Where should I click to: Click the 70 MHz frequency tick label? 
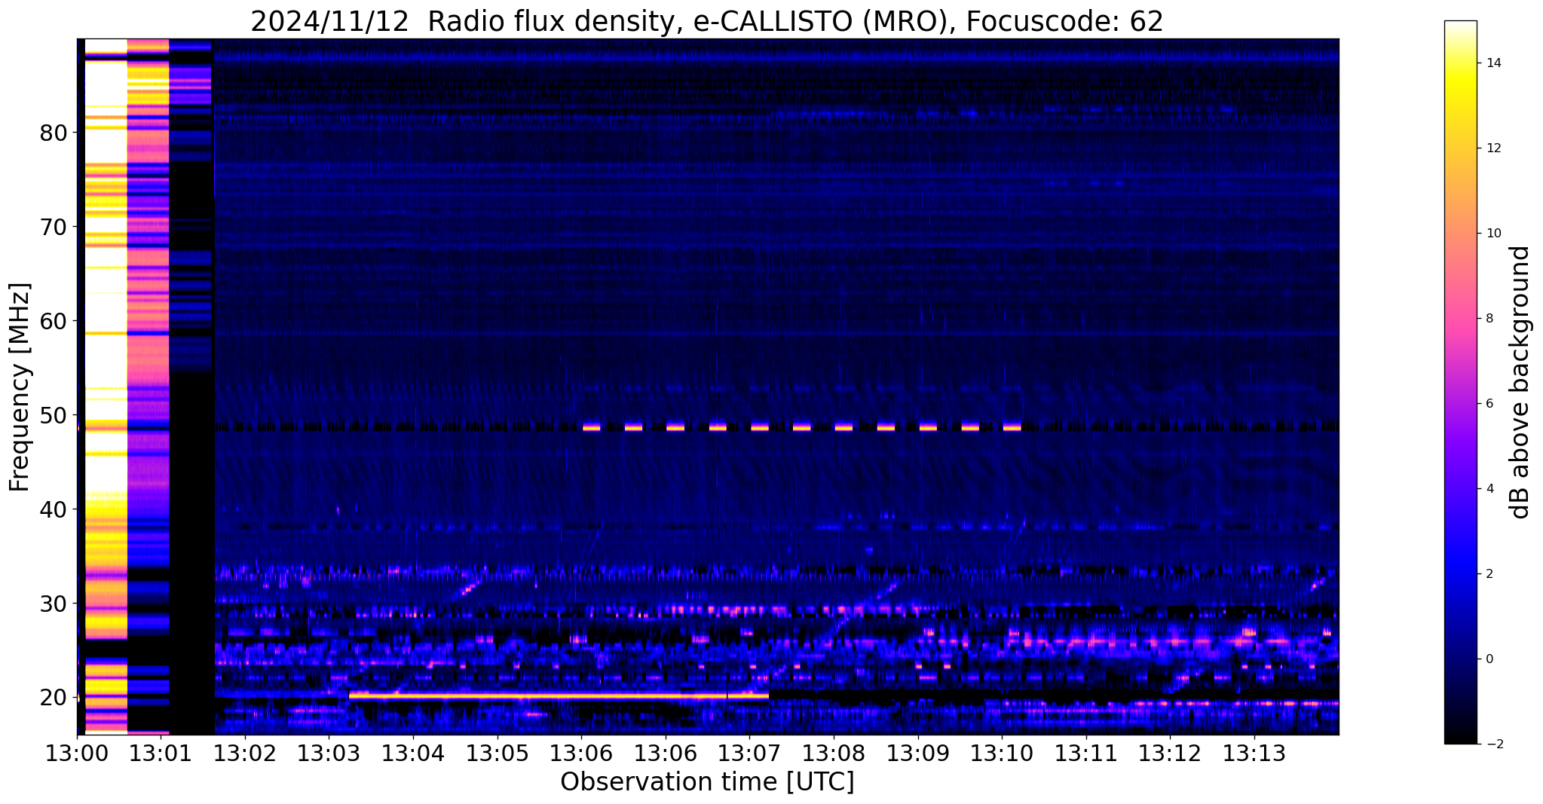pyautogui.click(x=54, y=227)
